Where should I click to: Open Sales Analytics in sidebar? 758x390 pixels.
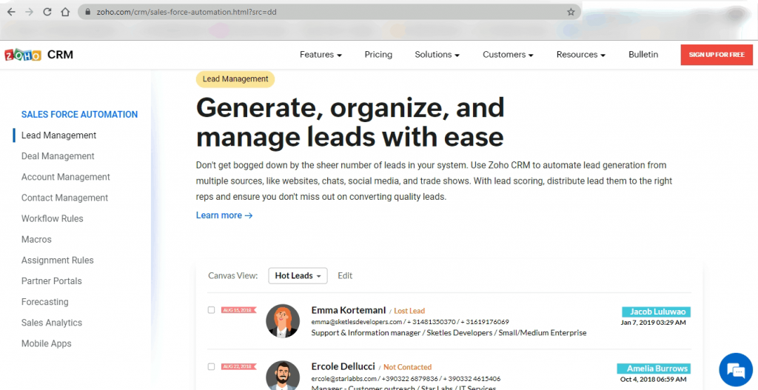(51, 323)
